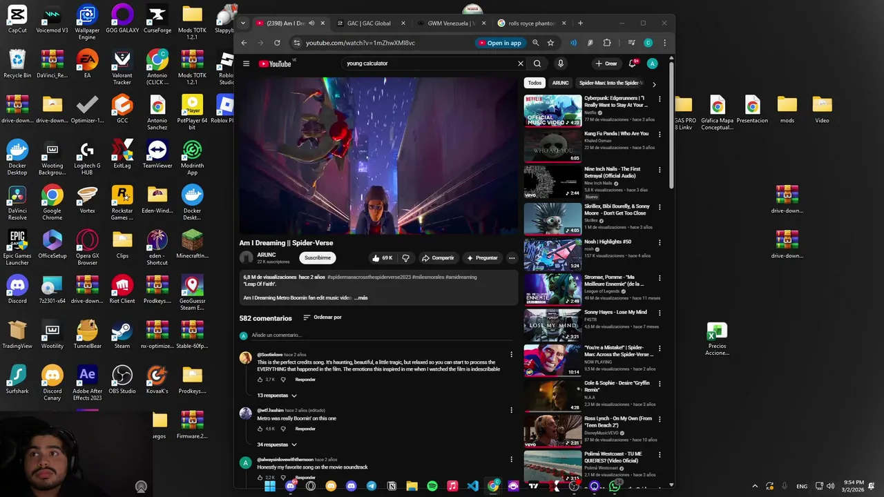Select Spider-Man: Into the Spider-Verse chip
Viewport: 884px width, 497px height.
tap(611, 83)
